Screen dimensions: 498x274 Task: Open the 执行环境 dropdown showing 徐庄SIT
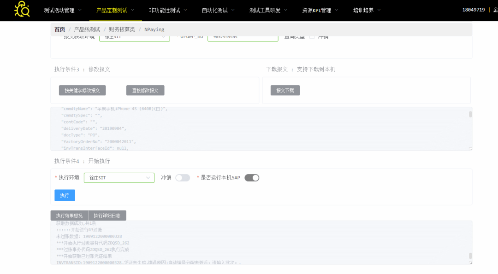click(x=119, y=178)
